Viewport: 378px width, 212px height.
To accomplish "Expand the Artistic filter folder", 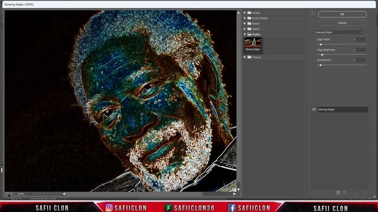I will click(245, 12).
